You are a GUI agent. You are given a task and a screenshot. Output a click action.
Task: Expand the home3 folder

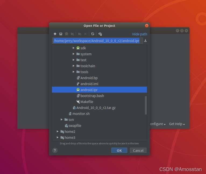point(58,138)
